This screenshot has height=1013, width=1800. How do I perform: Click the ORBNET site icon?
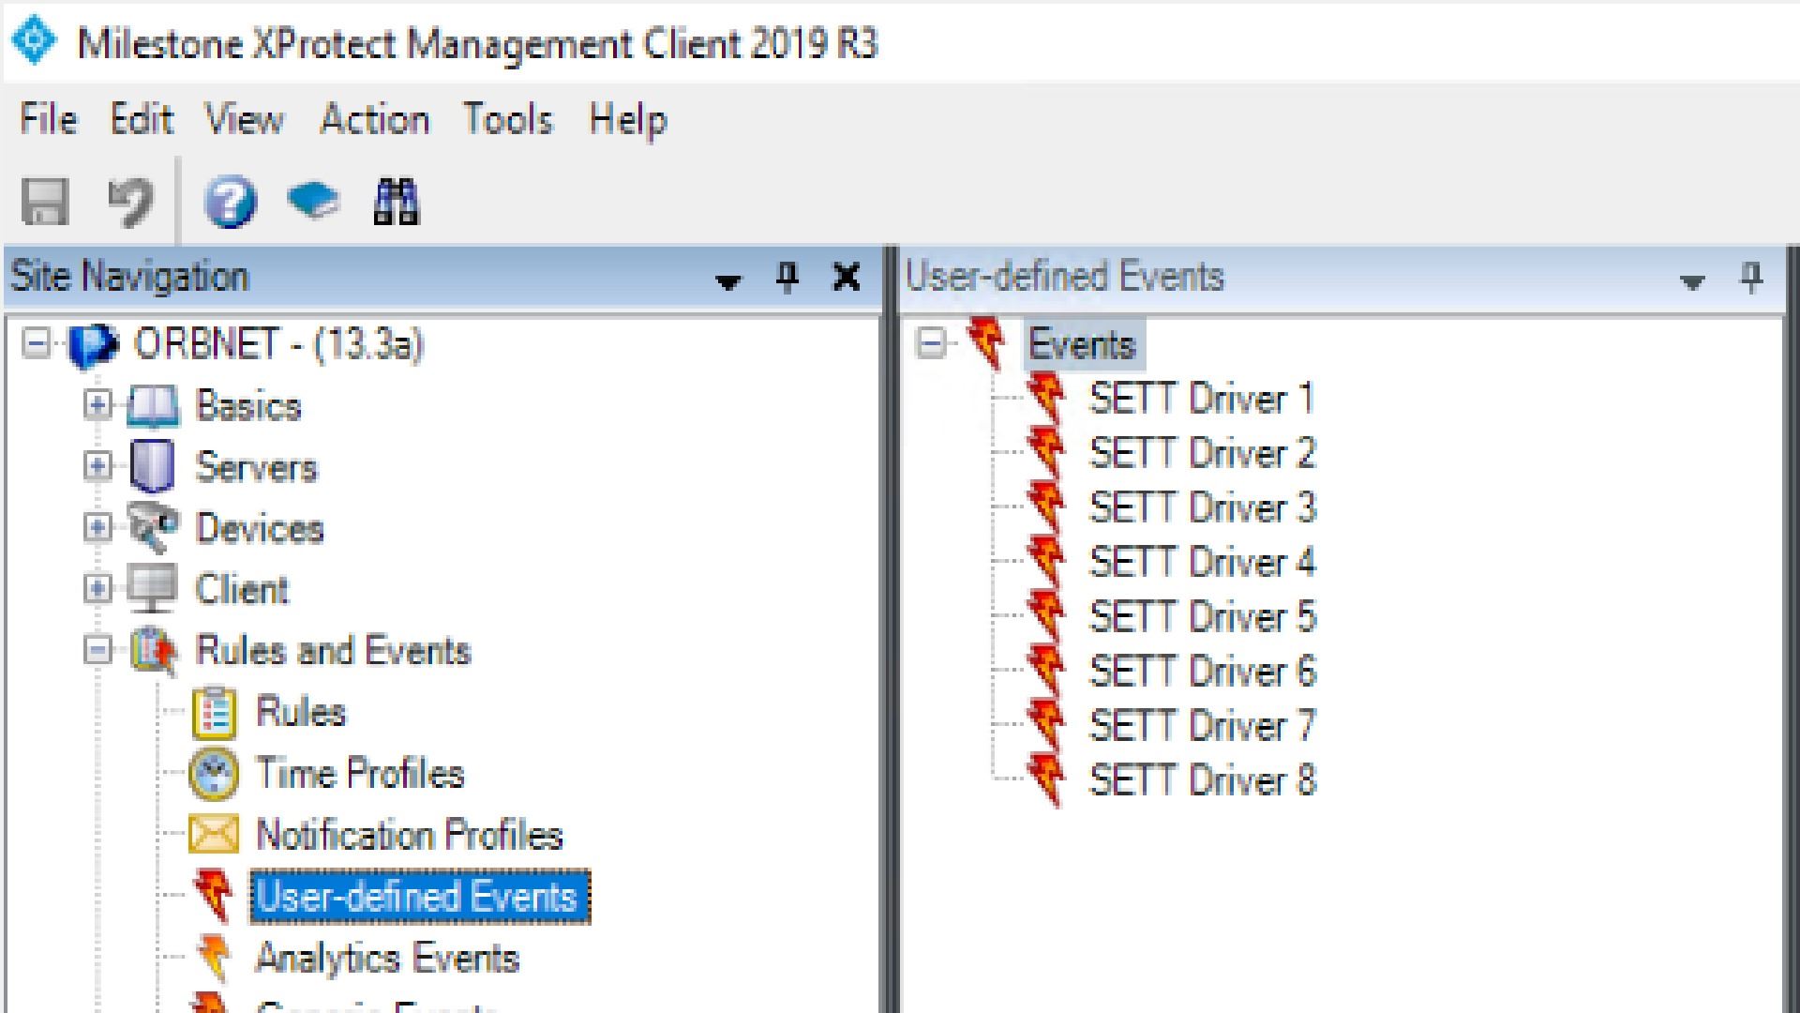coord(93,346)
